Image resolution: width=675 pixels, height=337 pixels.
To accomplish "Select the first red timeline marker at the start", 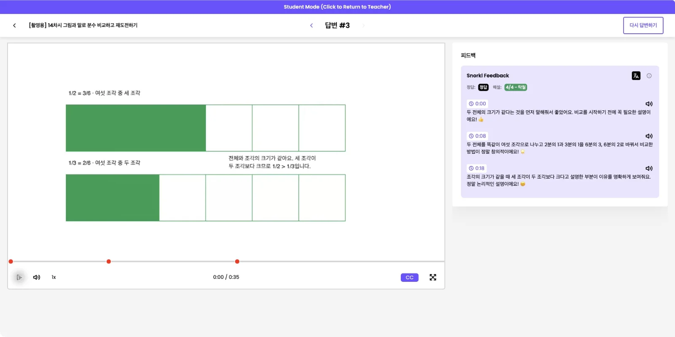I will point(11,262).
